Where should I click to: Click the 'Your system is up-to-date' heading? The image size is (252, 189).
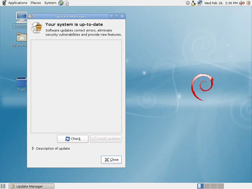click(x=74, y=25)
